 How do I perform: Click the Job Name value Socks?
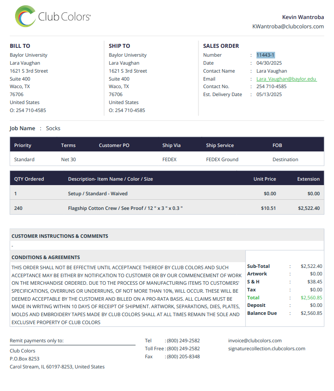pyautogui.click(x=53, y=128)
